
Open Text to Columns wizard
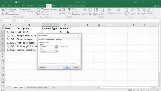85,12
